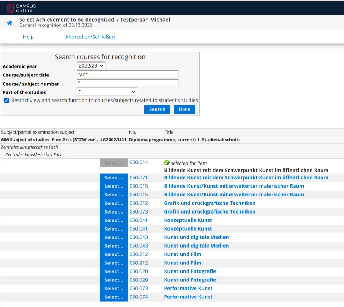The image size is (344, 307).
Task: Uncheck the restrict view to student's studies checkbox
Action: tap(6, 101)
